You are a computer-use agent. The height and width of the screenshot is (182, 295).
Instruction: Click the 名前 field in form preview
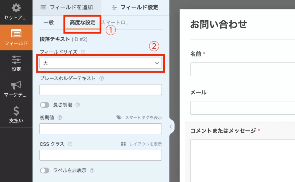[x=243, y=69]
